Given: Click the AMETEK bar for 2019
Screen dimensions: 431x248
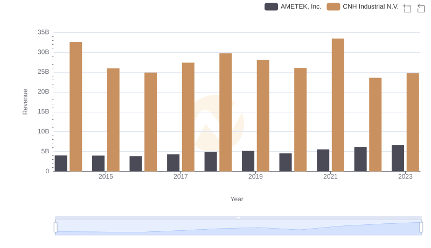Looking at the screenshot, I should (248, 161).
